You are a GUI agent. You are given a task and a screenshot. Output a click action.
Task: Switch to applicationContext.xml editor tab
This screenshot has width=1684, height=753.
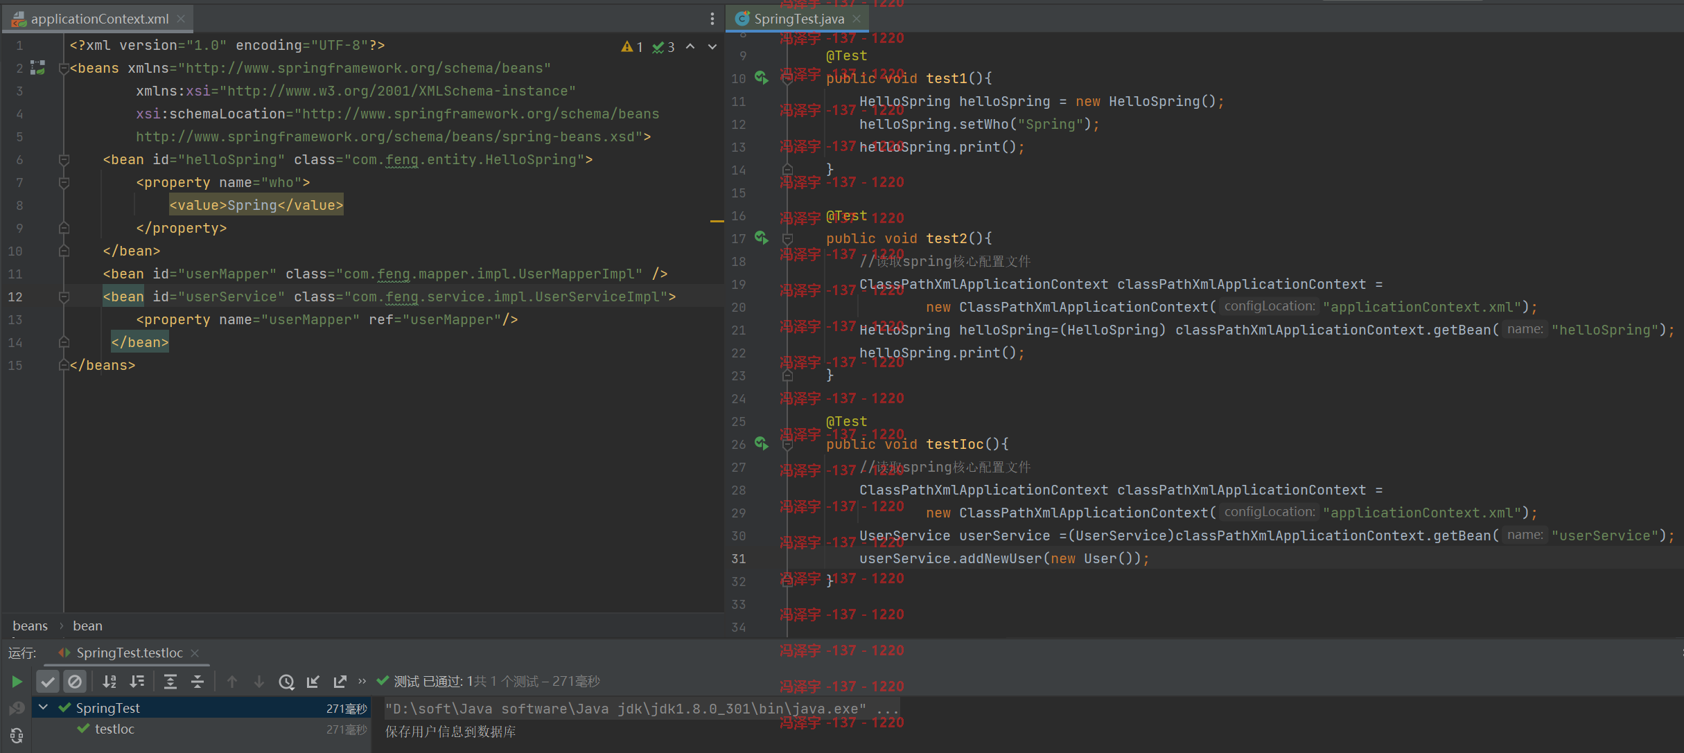tap(99, 19)
